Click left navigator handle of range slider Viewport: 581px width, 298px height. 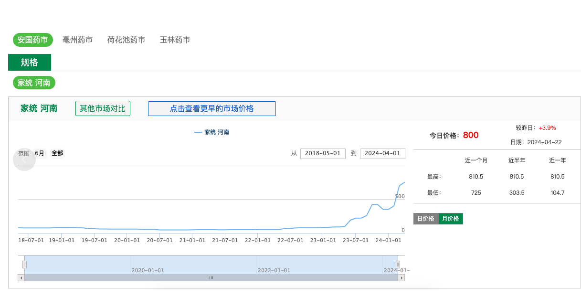click(x=24, y=264)
